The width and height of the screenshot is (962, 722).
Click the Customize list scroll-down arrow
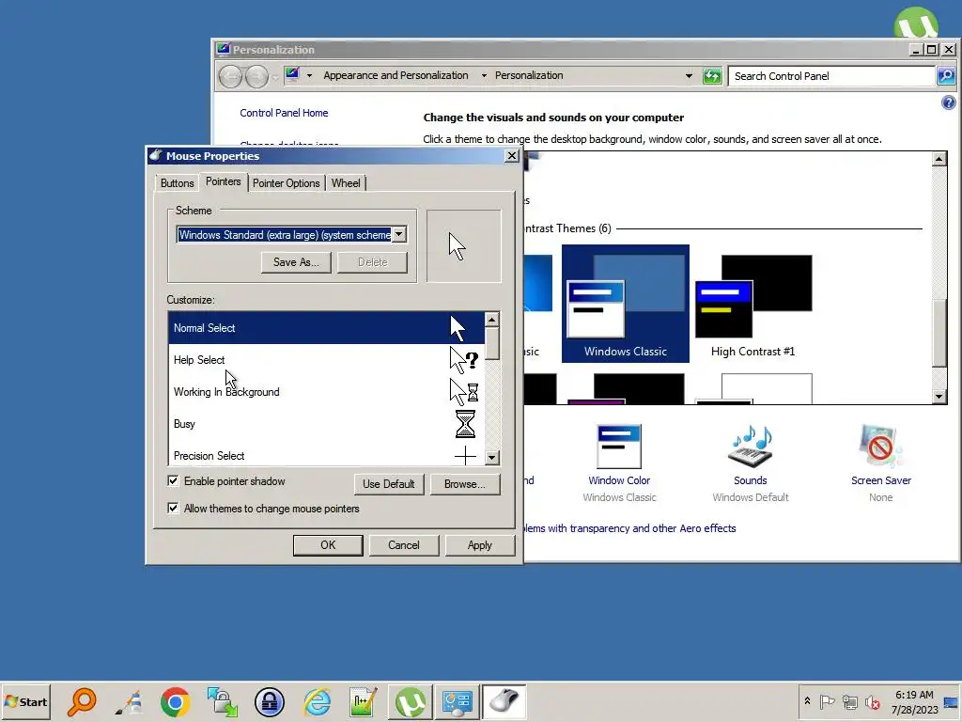[492, 458]
